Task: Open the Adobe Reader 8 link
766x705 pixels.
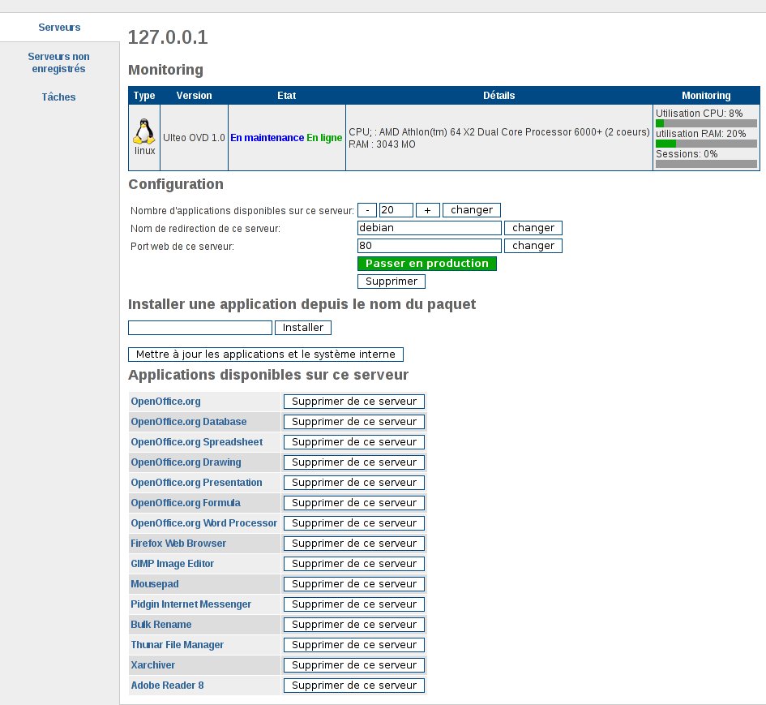Action: [167, 686]
